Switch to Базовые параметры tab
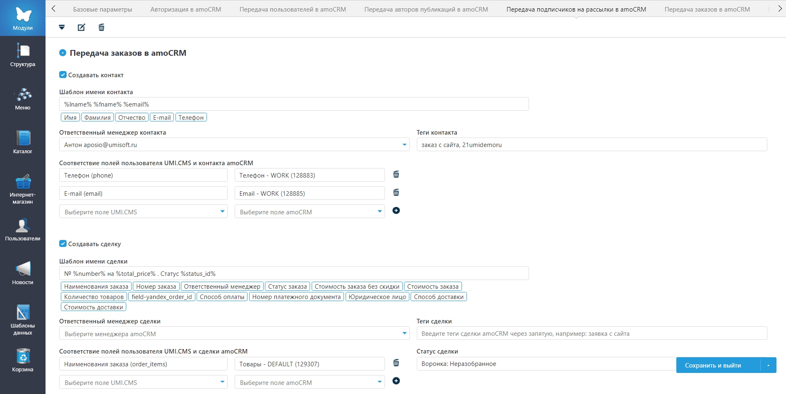The width and height of the screenshot is (786, 394). 103,9
